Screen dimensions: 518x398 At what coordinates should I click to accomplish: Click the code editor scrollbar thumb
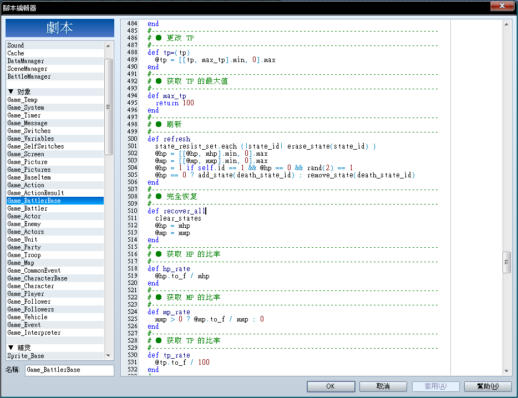coord(506,262)
